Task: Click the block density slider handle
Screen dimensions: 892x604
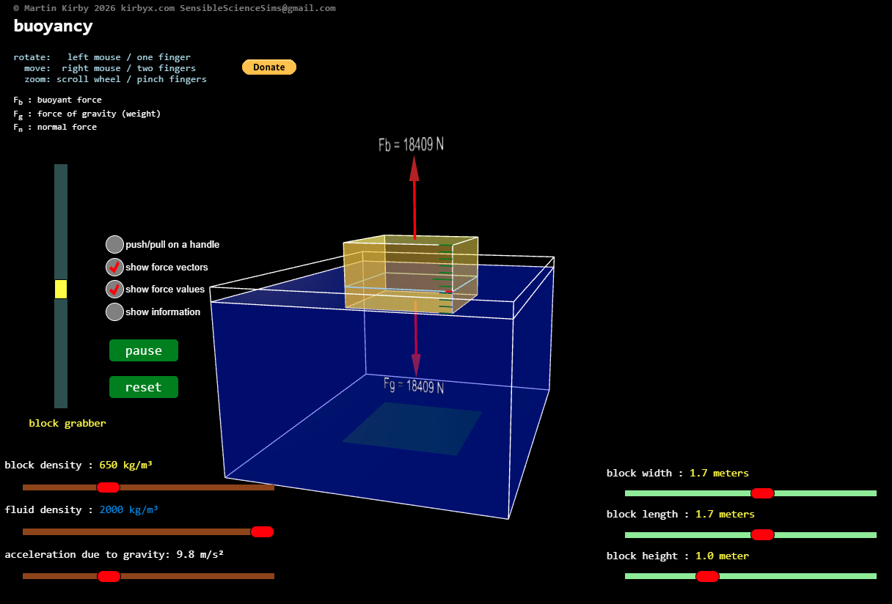Action: [x=108, y=487]
